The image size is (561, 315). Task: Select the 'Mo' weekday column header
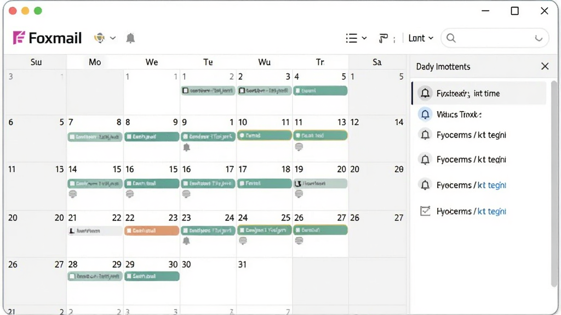tap(95, 62)
